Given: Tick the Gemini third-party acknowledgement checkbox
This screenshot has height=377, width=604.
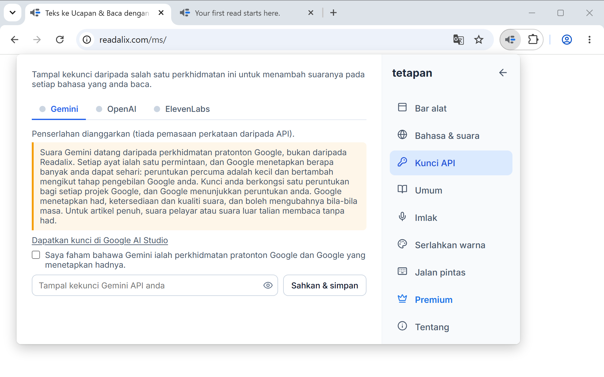Looking at the screenshot, I should click(x=36, y=255).
